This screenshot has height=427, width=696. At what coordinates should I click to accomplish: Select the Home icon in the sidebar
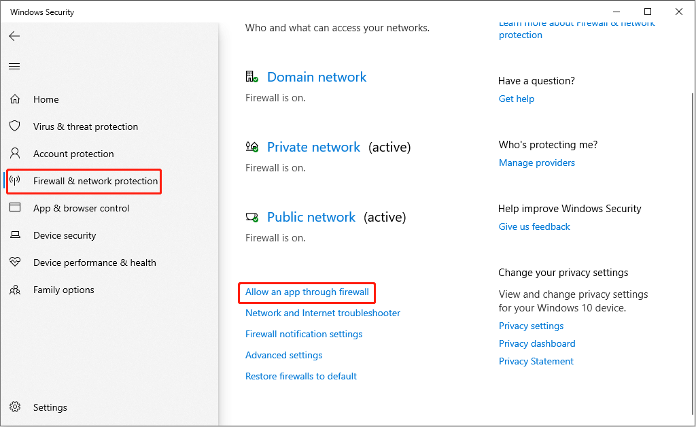pos(15,99)
